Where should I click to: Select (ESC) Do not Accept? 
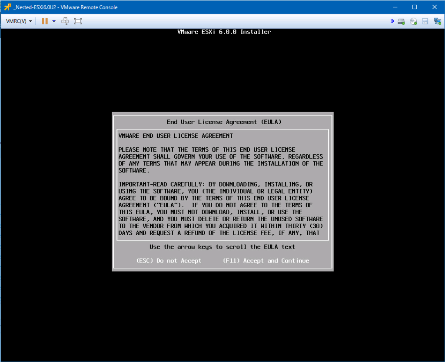169,261
